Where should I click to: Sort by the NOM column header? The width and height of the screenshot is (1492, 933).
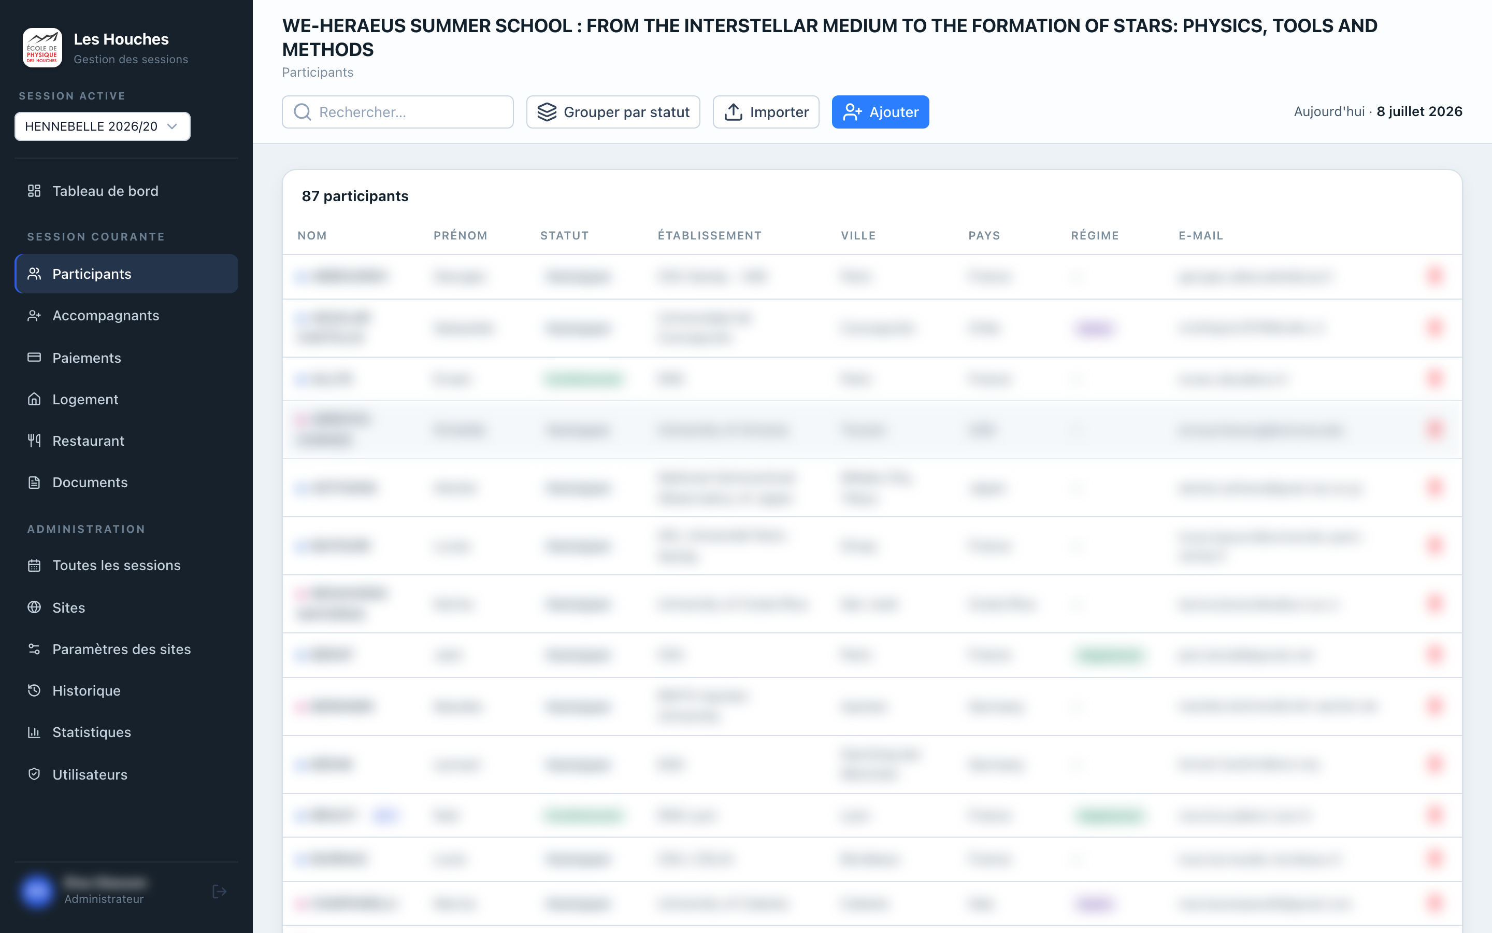pyautogui.click(x=312, y=236)
